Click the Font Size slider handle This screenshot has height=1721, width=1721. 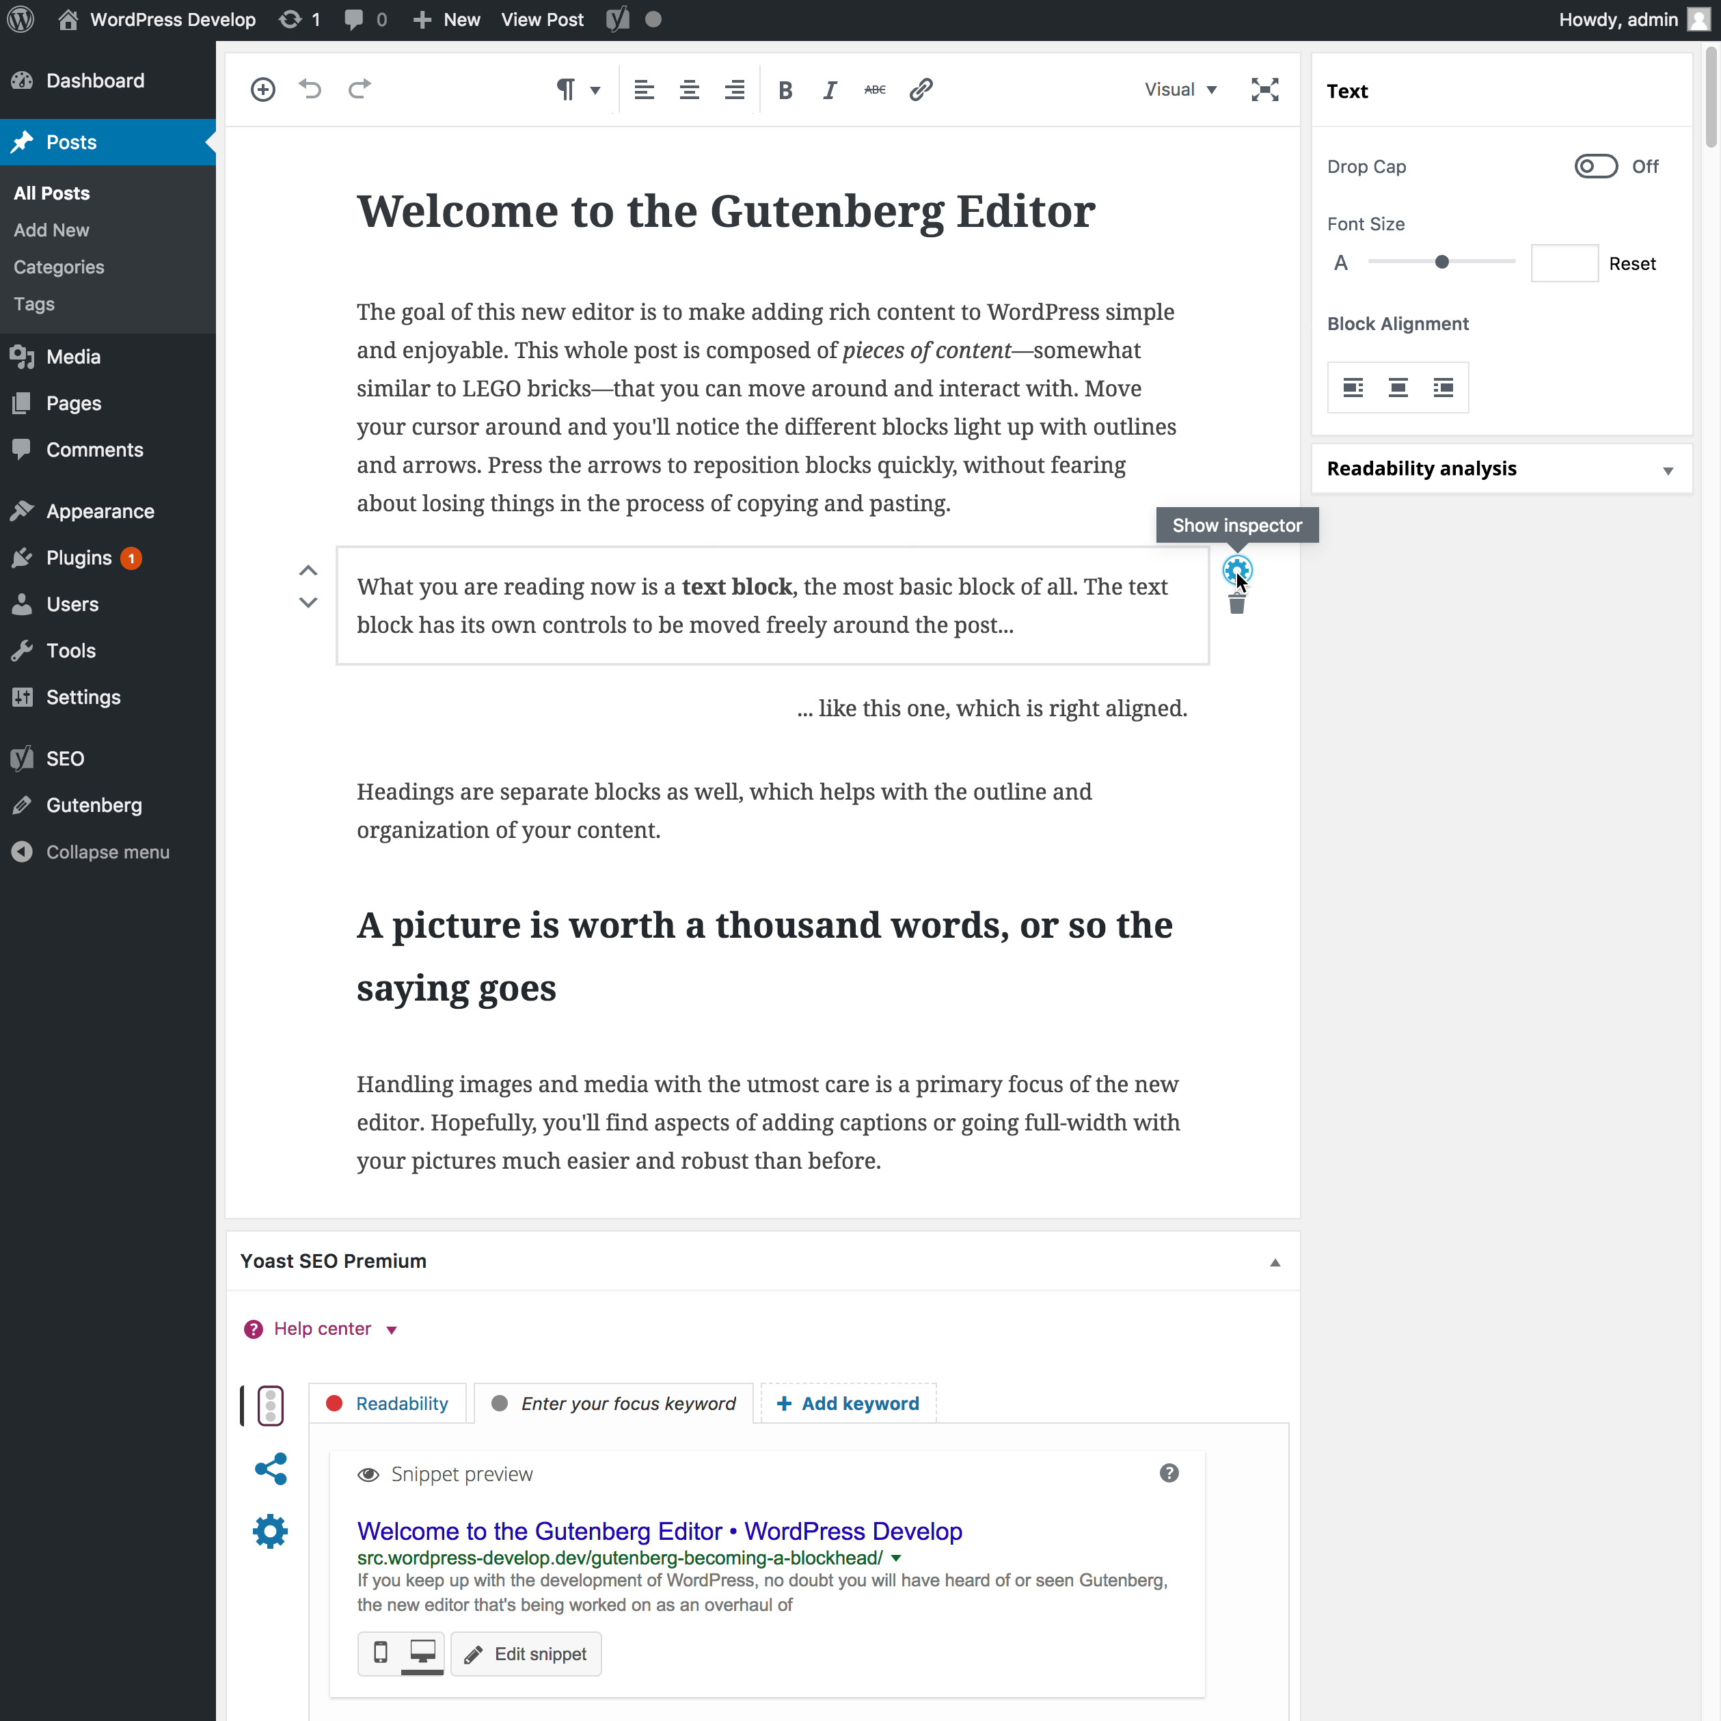coord(1441,262)
